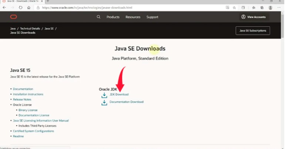Click the download icon beside JDK Download
285x149 pixels.
104,95
